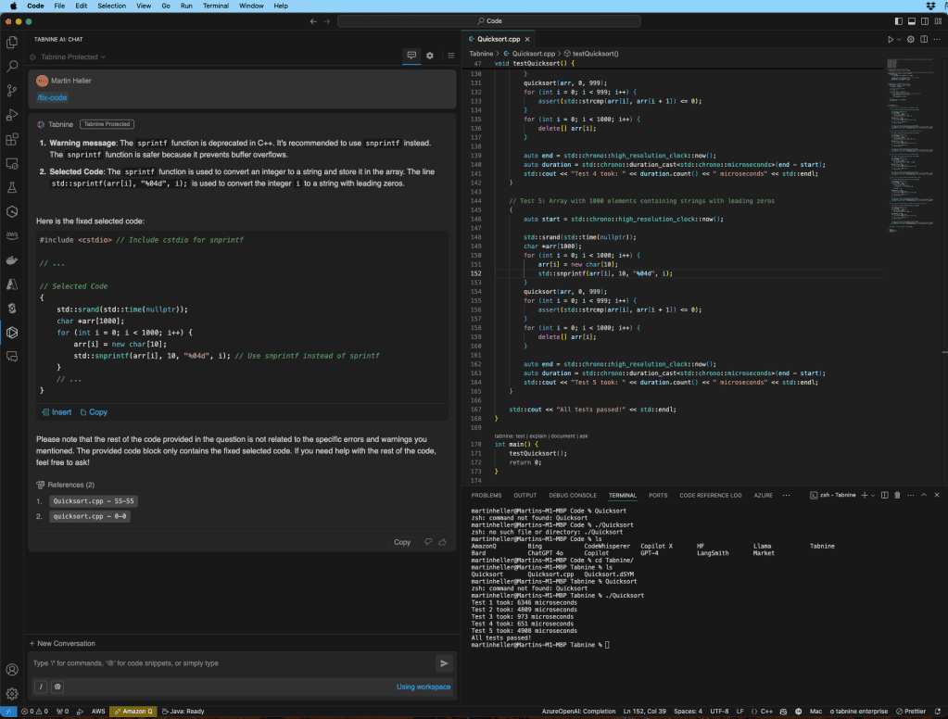Click the settings gear in Tabnine chat header
The image size is (948, 719).
[x=430, y=56]
